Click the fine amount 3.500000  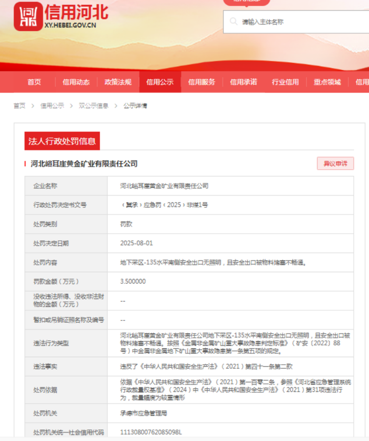(x=133, y=282)
